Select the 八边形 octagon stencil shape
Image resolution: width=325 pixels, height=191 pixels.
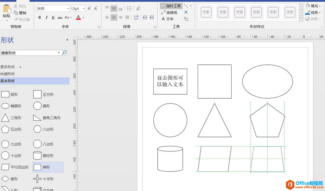coord(43,144)
